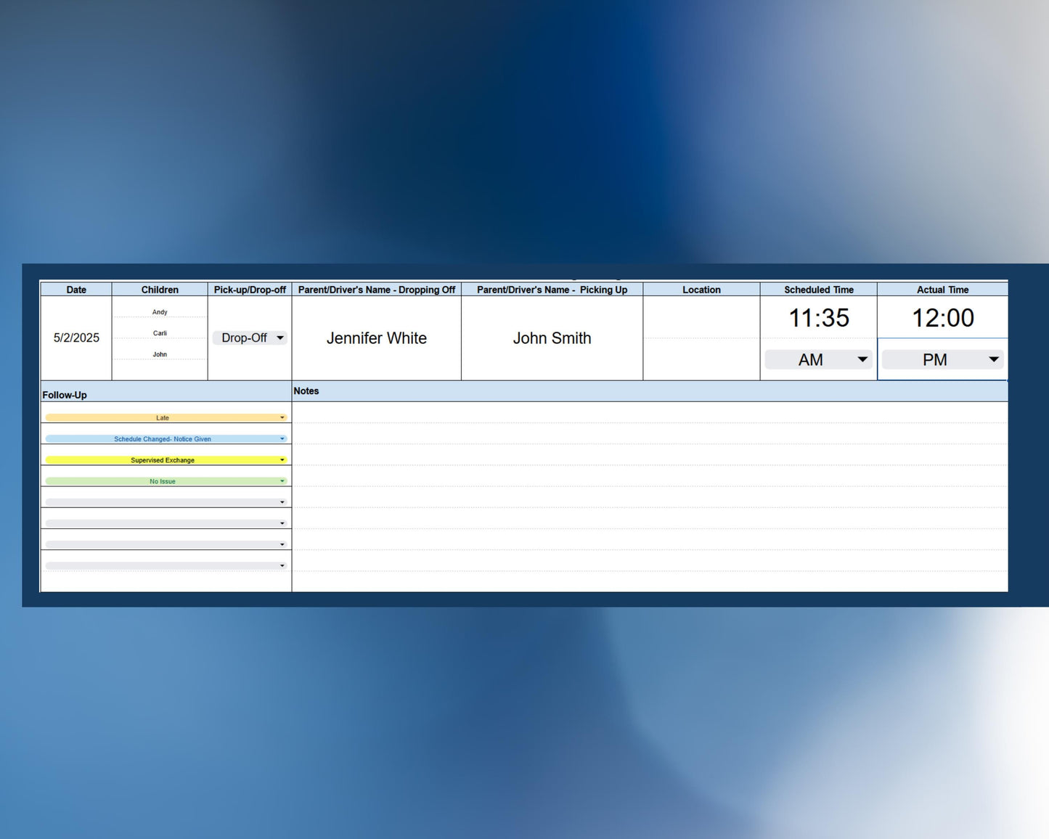Select the John Smith cell
This screenshot has height=839, width=1049.
(x=552, y=338)
